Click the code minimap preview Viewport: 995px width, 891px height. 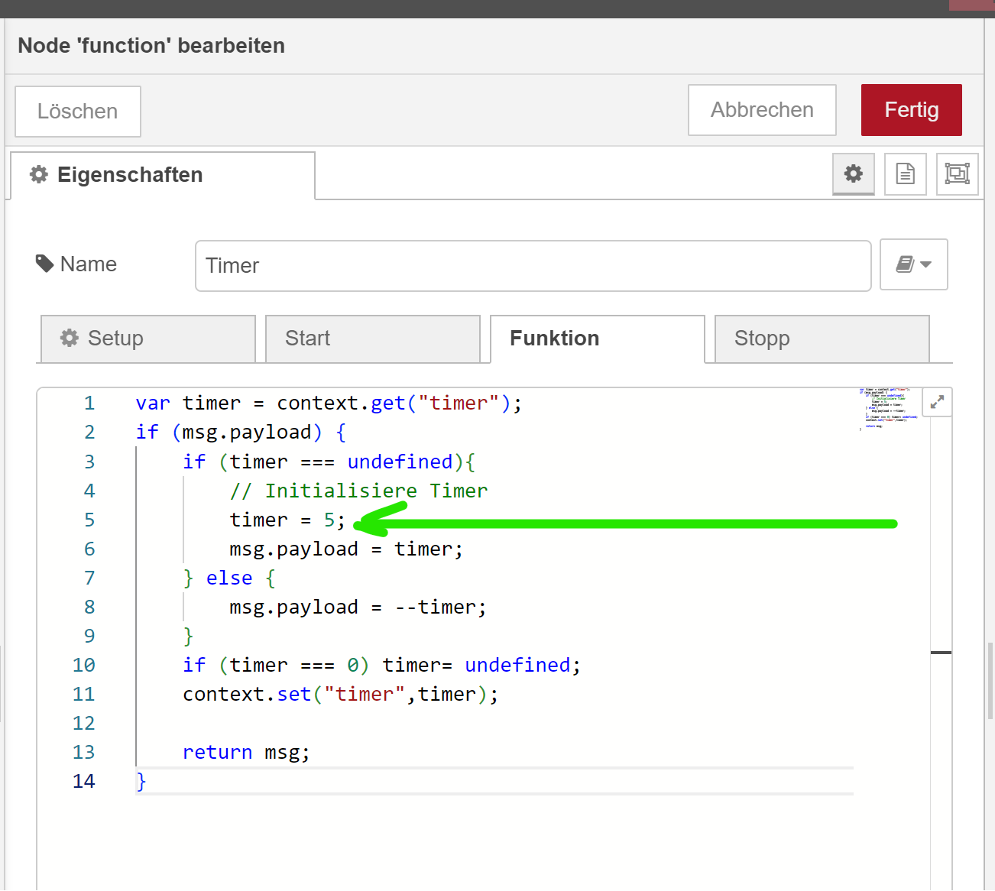(887, 410)
